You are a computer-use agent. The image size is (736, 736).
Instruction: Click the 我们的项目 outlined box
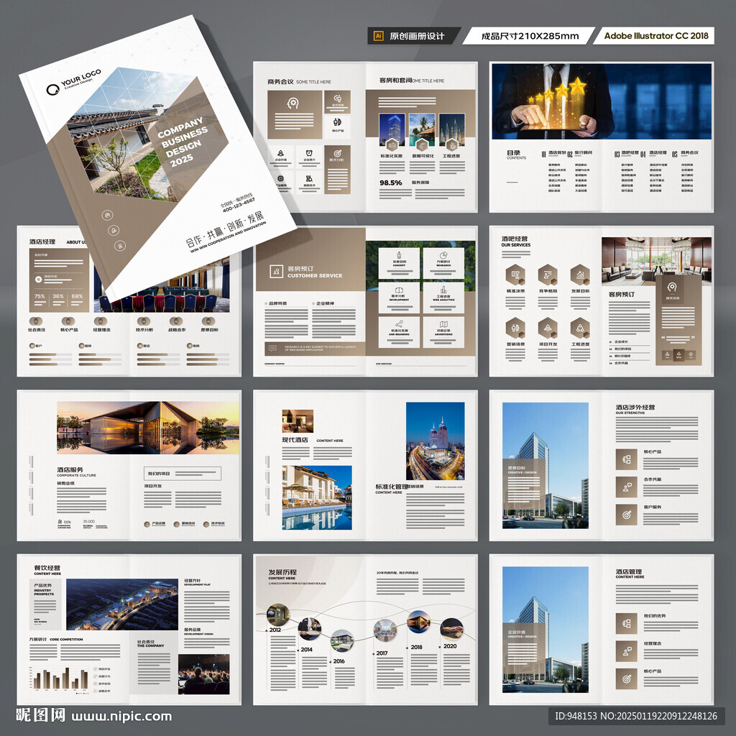pos(182,474)
